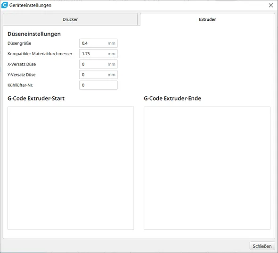
Task: Select the Extruder tab
Action: tap(207, 19)
